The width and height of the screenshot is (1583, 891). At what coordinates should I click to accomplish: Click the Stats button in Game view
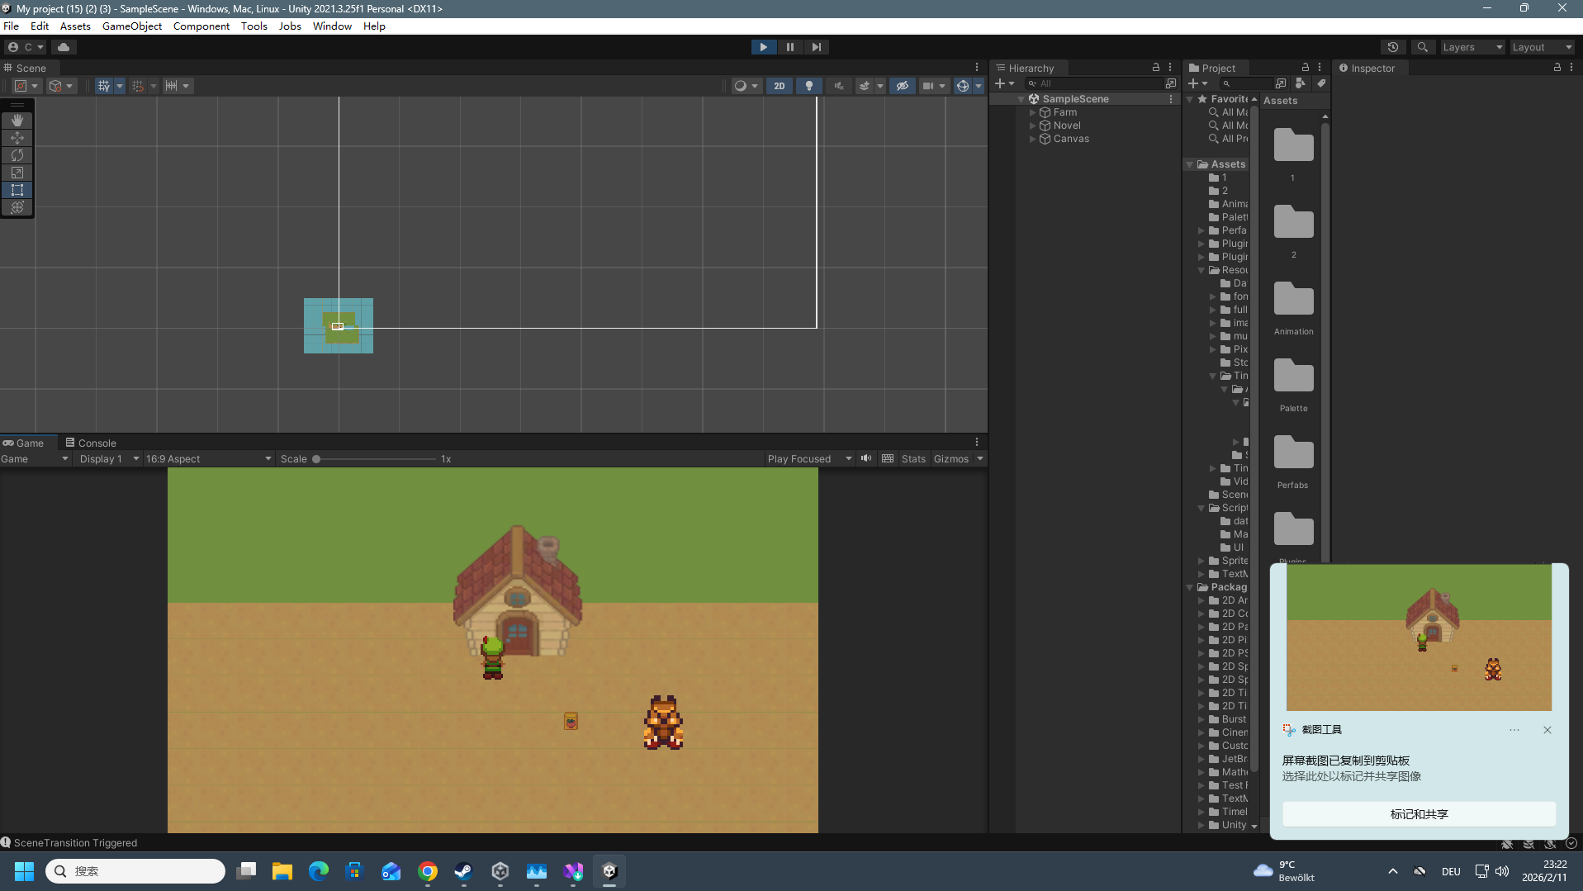click(913, 459)
